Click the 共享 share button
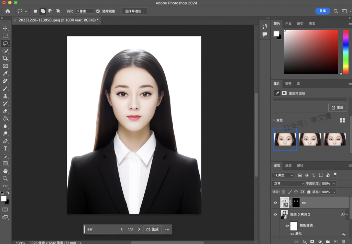 coord(322,11)
